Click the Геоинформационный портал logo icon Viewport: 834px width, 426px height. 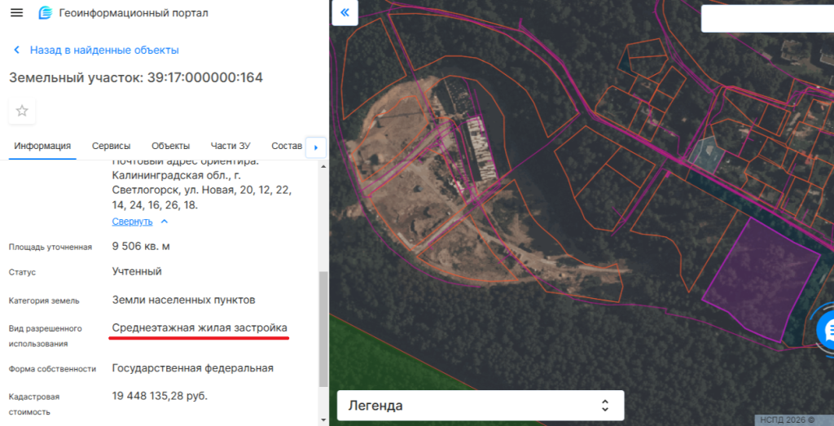[46, 14]
